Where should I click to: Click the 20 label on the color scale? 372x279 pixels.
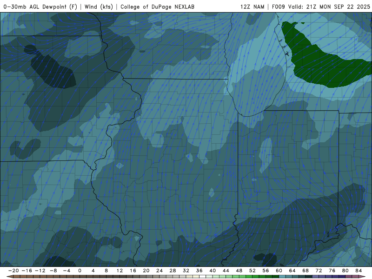tap(146, 271)
